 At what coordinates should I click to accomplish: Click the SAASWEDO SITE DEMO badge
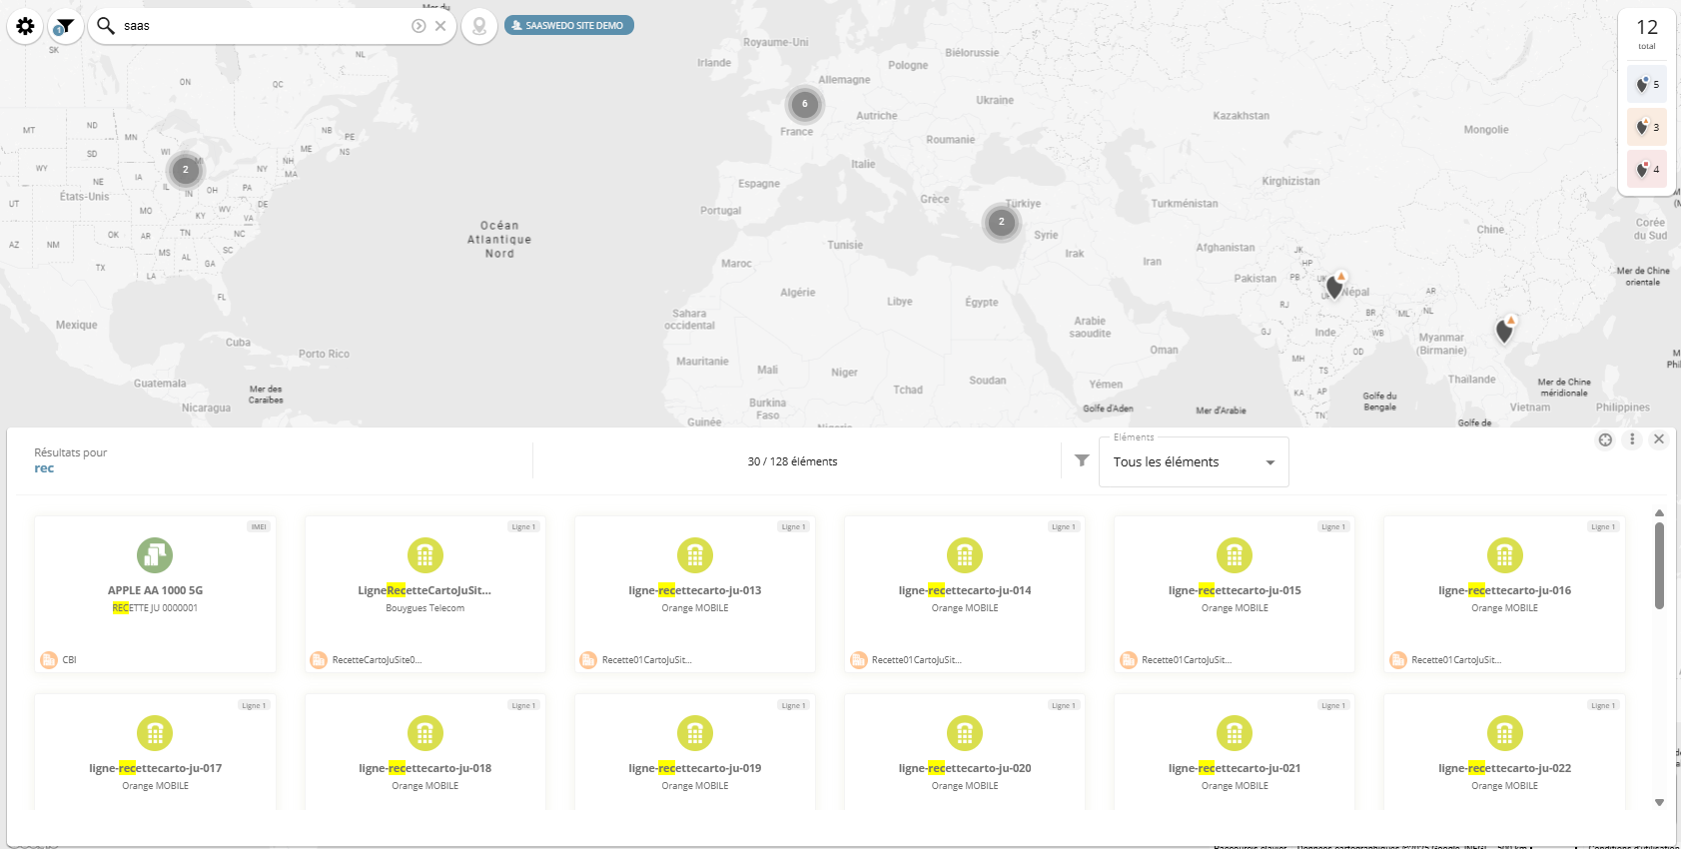tap(568, 26)
